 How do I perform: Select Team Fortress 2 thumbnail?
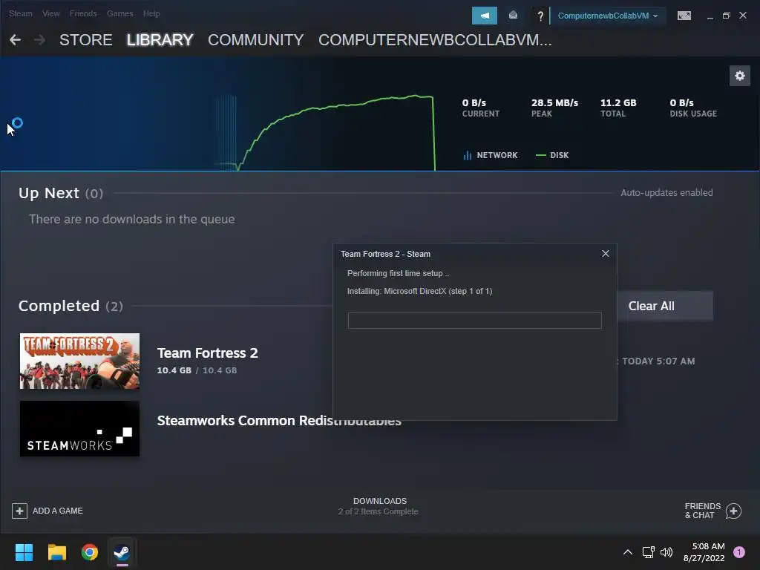point(79,361)
